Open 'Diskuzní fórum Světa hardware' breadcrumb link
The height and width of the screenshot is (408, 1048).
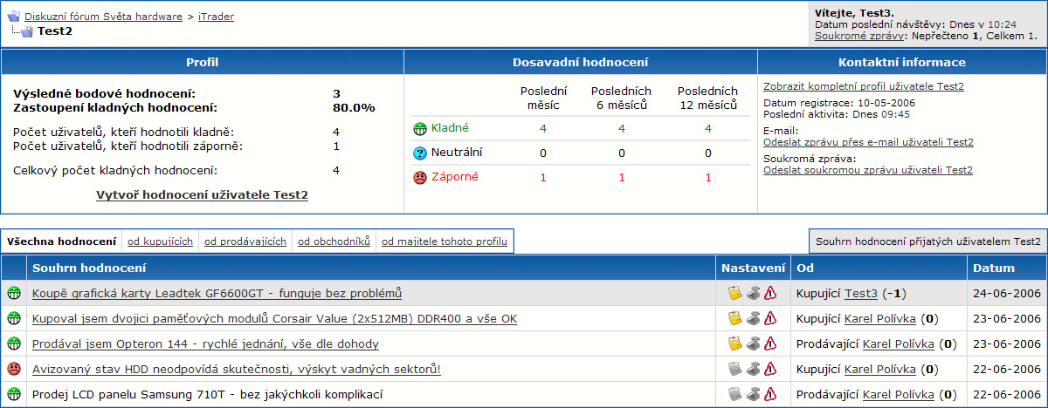(103, 17)
